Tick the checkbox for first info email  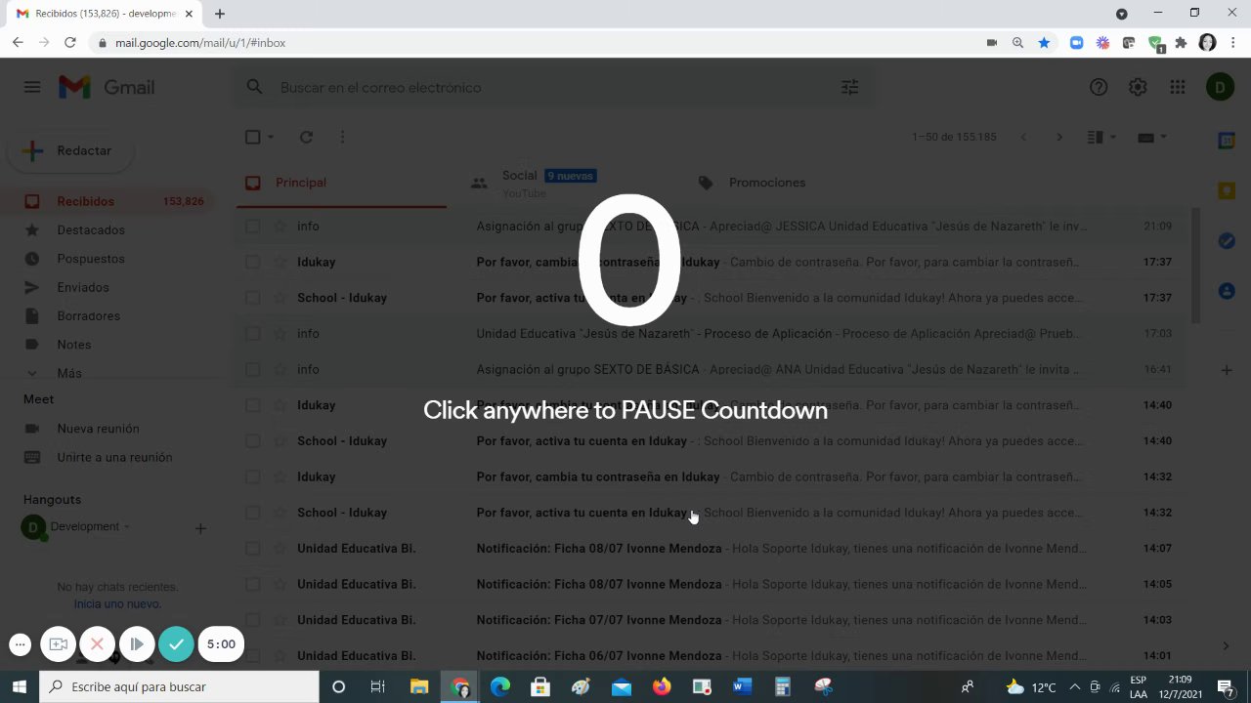[x=252, y=226]
